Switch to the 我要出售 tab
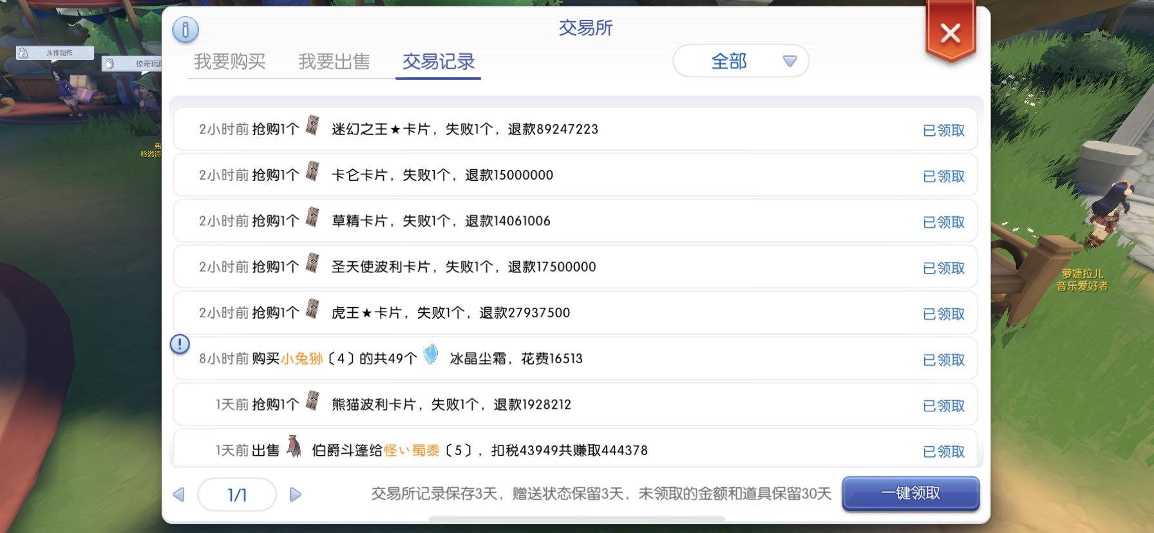 (334, 62)
